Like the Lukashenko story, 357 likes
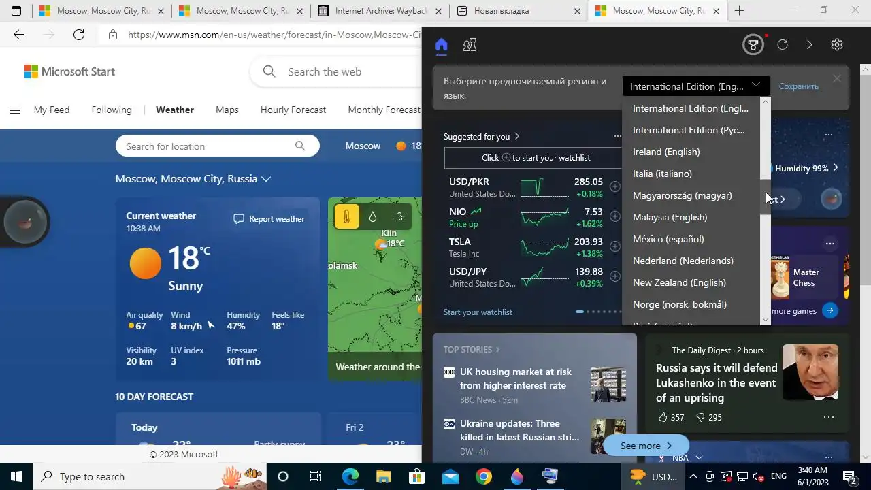Viewport: 871px width, 490px height. tap(670, 417)
